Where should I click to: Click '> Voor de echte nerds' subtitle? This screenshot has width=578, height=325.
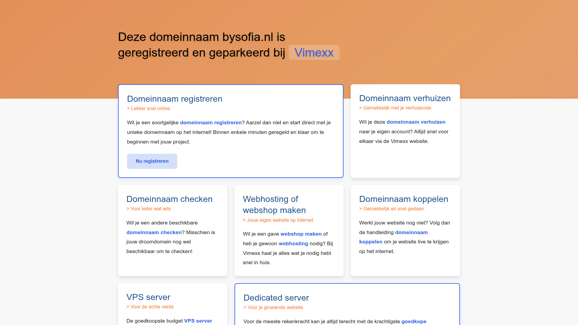coord(150,307)
